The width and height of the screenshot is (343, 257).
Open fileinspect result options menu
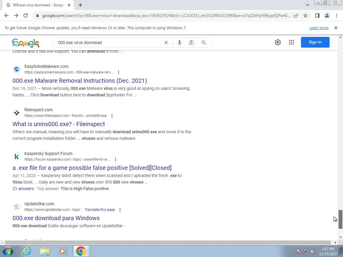click(112, 116)
